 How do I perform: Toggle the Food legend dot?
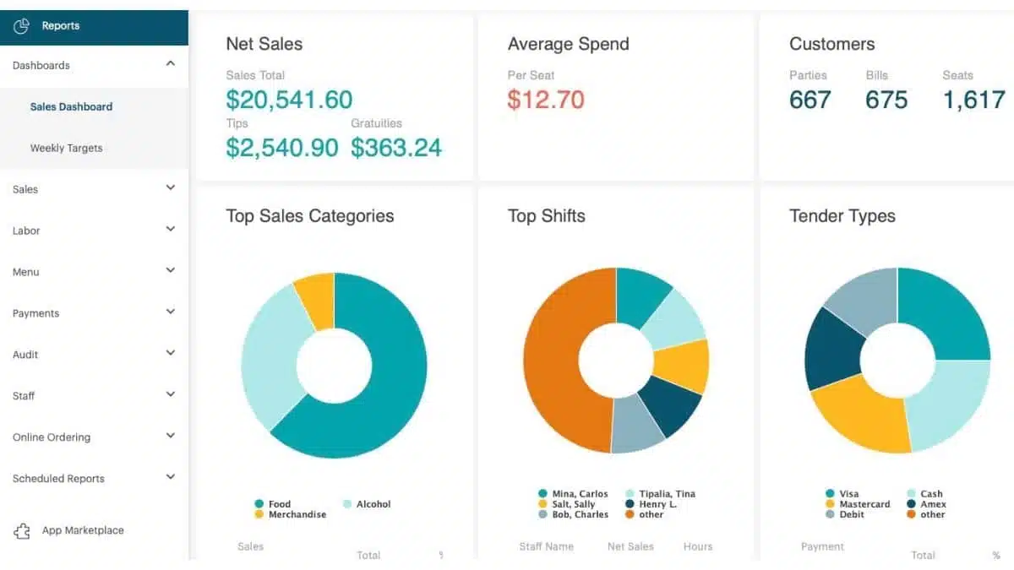[259, 504]
